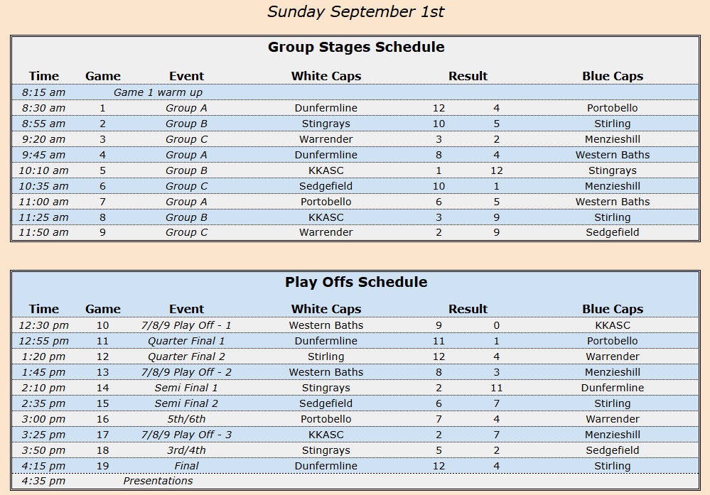Click the 8:30 am time cell
The height and width of the screenshot is (495, 710).
click(43, 108)
